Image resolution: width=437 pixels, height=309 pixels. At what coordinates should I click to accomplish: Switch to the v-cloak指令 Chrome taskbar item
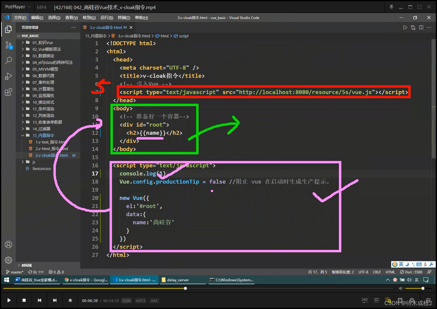[86, 280]
